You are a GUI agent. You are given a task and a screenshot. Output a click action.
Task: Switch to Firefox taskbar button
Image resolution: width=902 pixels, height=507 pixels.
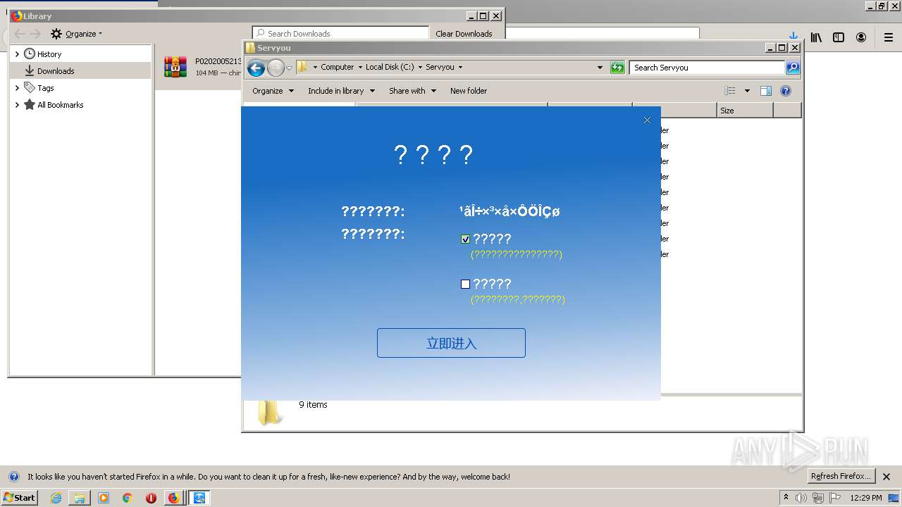click(173, 498)
